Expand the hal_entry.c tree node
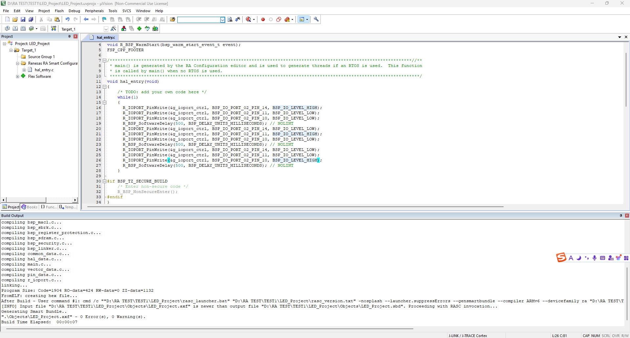Viewport: 630px width, 338px height. (x=24, y=70)
